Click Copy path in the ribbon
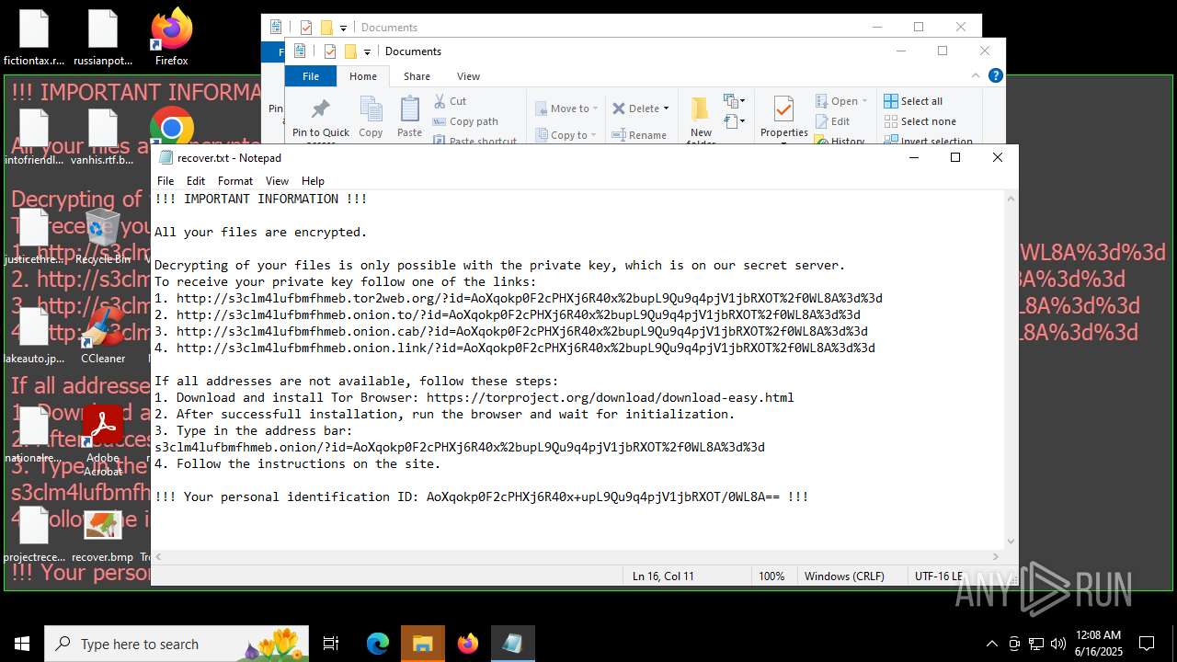1177x662 pixels. pyautogui.click(x=465, y=121)
